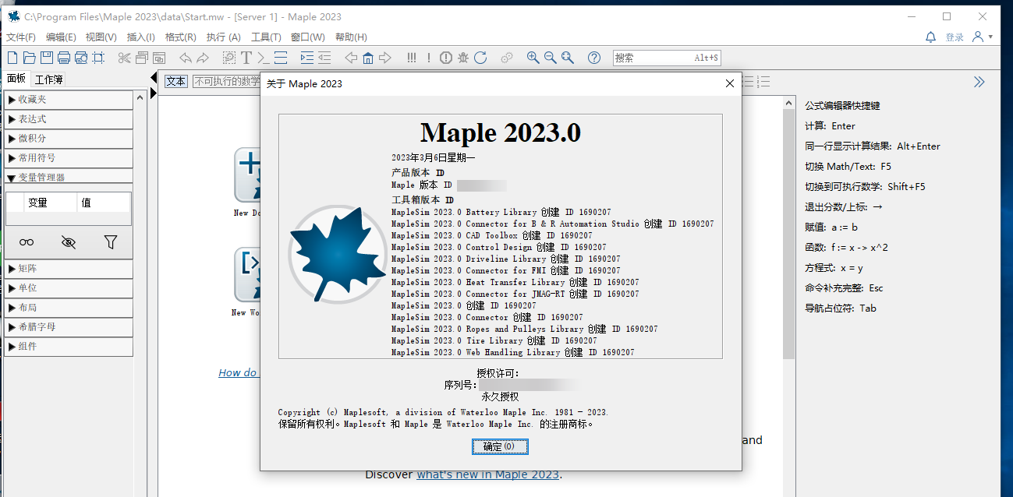Click the help question mark icon
The width and height of the screenshot is (1013, 497).
(594, 58)
